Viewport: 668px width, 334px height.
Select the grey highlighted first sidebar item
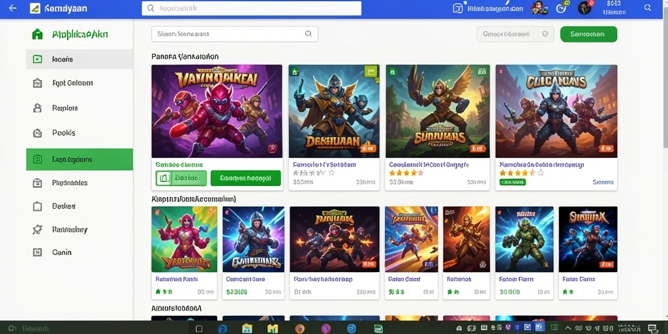(x=80, y=59)
